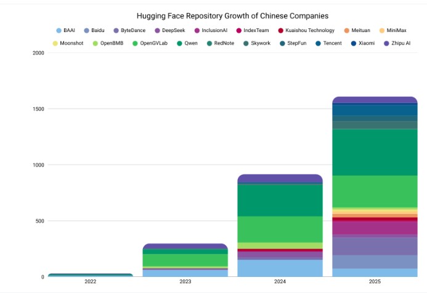Click the Qwen legend dot

pyautogui.click(x=179, y=43)
